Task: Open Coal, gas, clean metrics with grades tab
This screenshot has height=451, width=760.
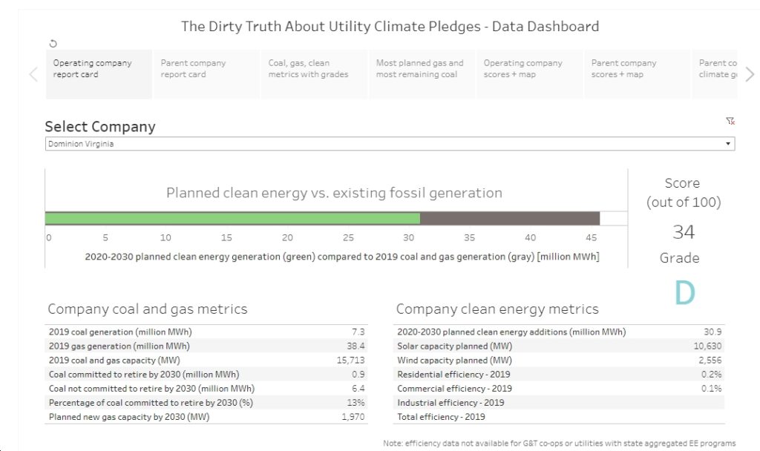Action: (x=314, y=74)
